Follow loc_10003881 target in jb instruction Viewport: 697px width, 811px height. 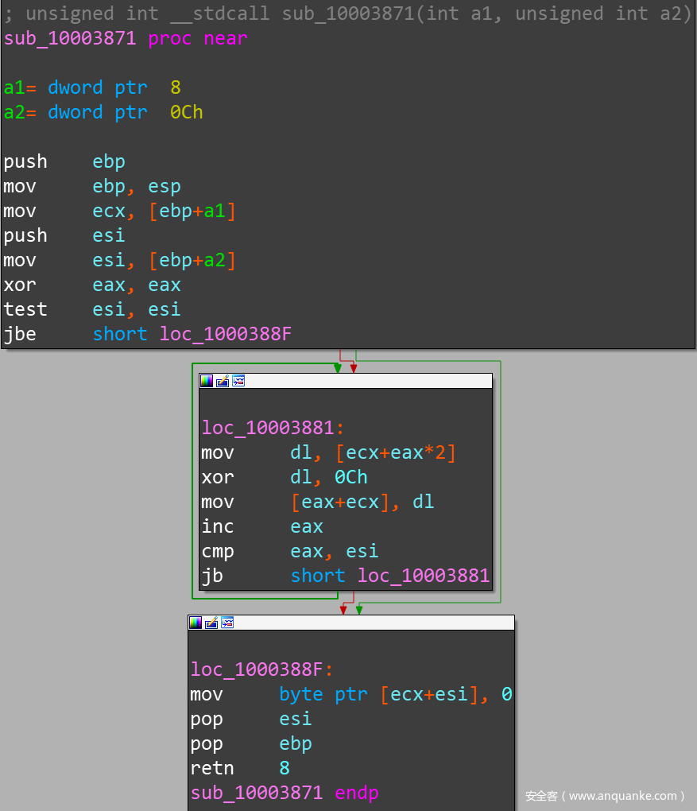[423, 576]
